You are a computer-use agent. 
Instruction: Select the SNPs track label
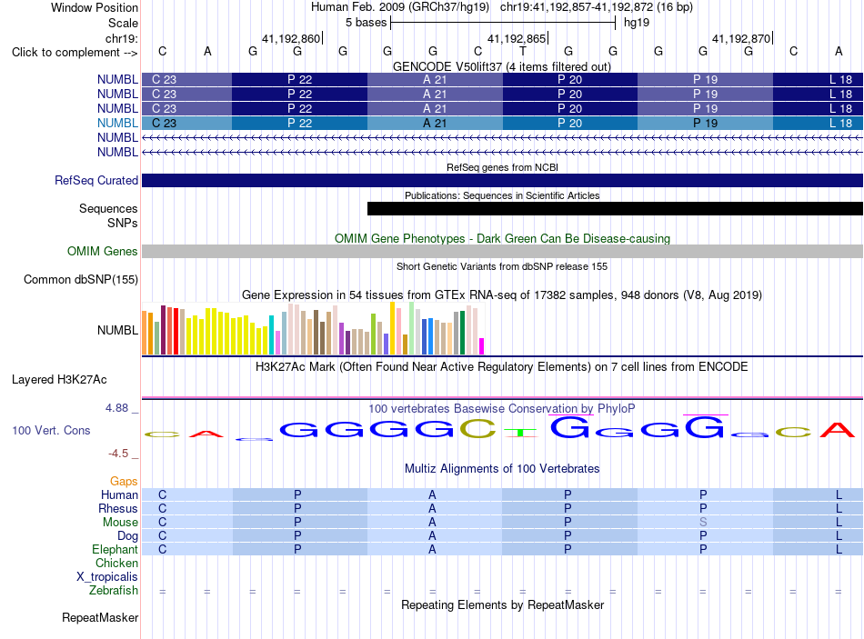(123, 223)
